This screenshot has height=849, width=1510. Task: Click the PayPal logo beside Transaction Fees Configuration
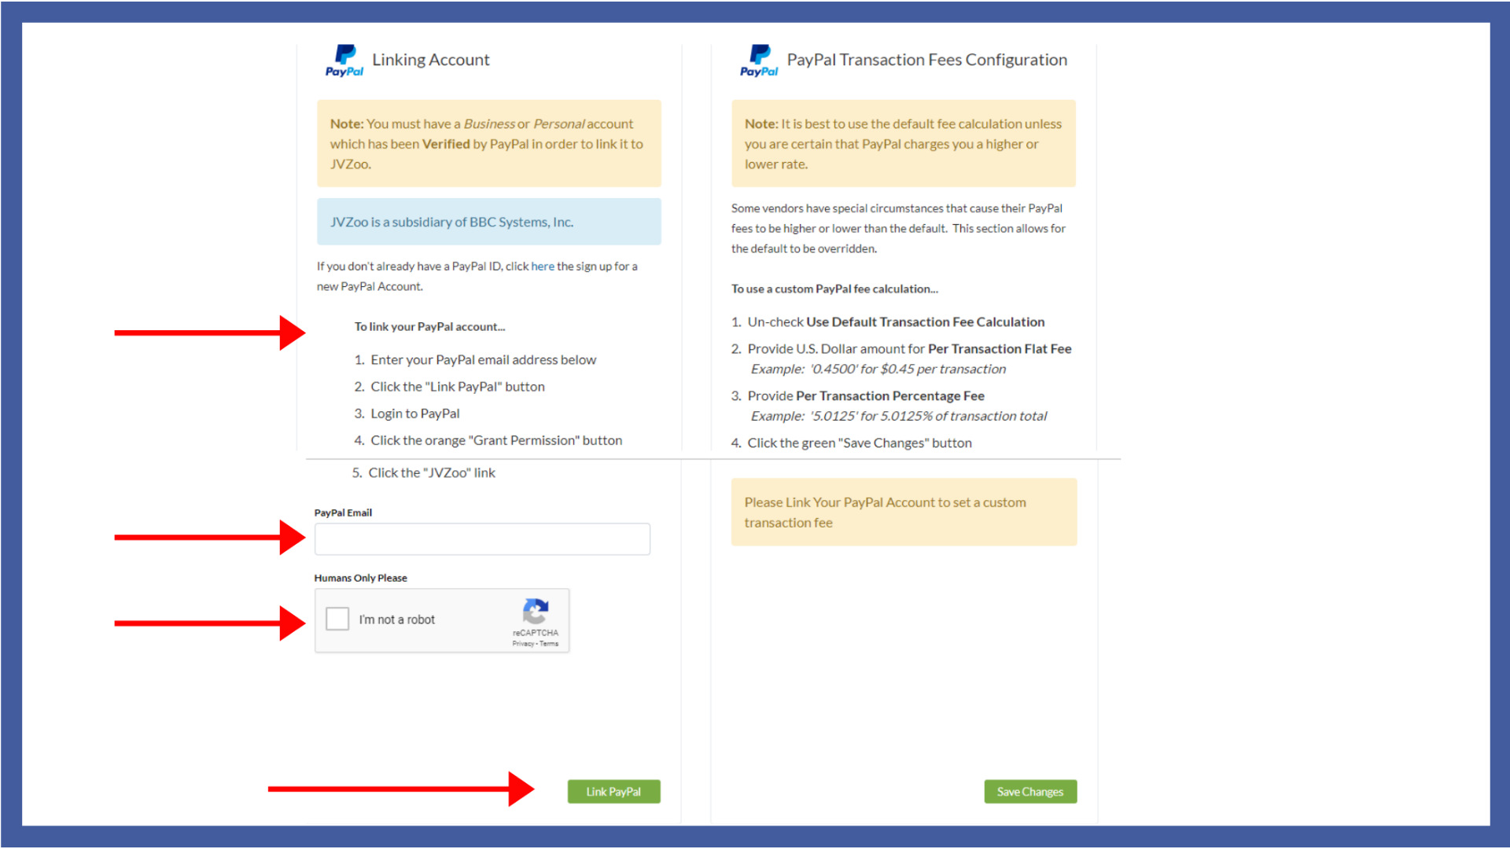tap(759, 61)
